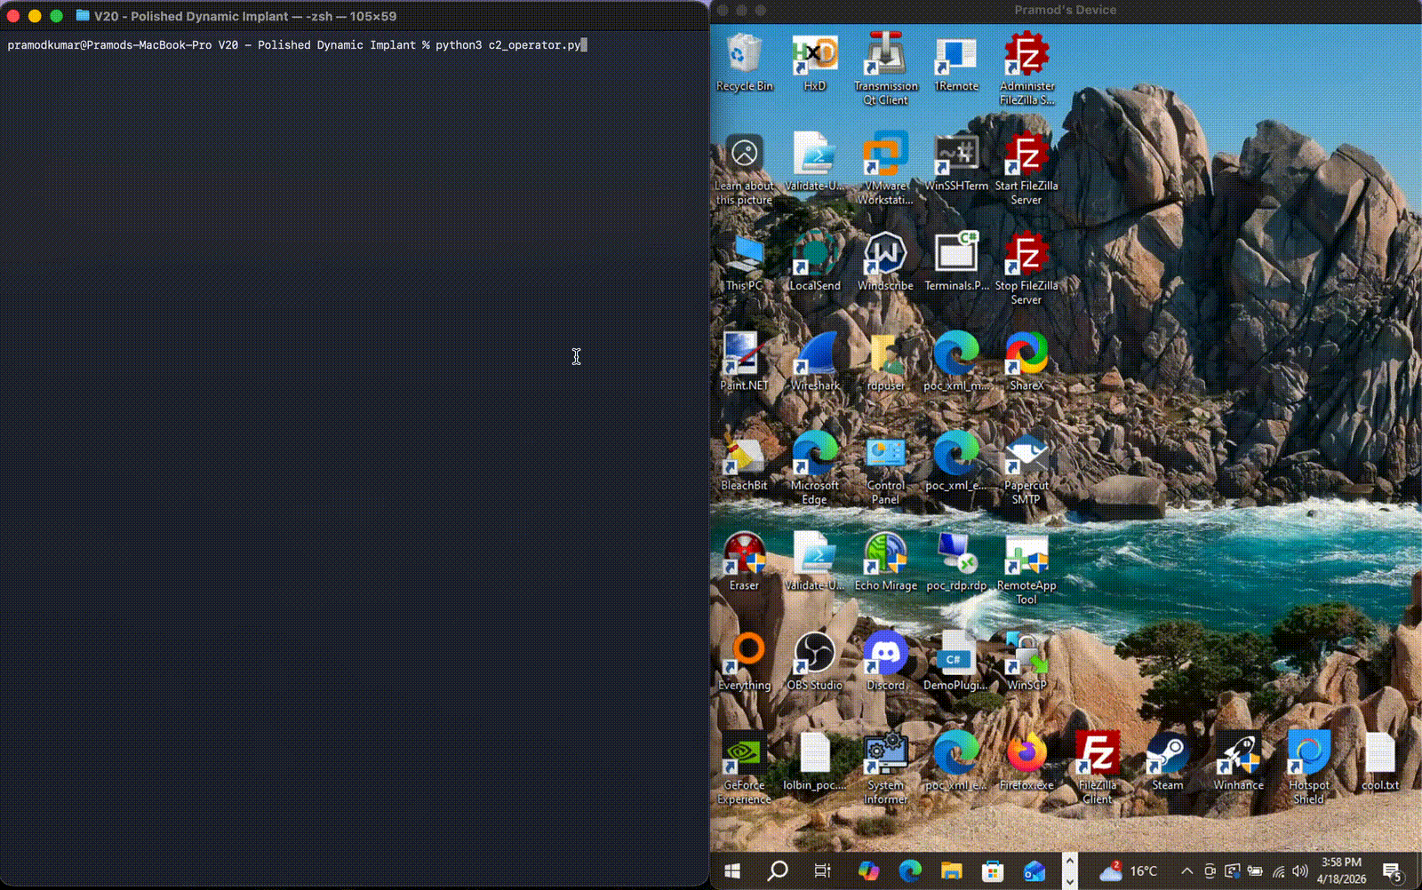
Task: Launch the Winhance shortcut
Action: (x=1238, y=762)
